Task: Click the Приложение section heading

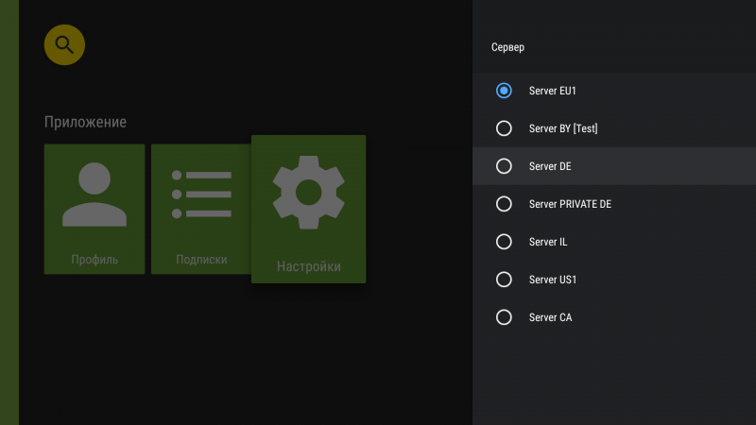Action: click(85, 122)
